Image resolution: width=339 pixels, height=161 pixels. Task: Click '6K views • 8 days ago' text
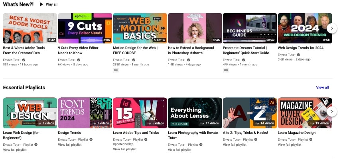pos(73,65)
